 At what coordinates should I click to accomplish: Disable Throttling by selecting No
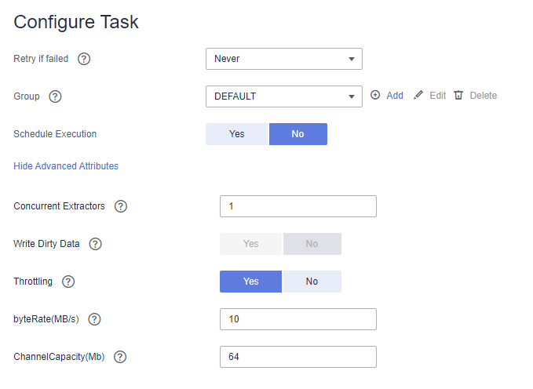[x=312, y=282]
